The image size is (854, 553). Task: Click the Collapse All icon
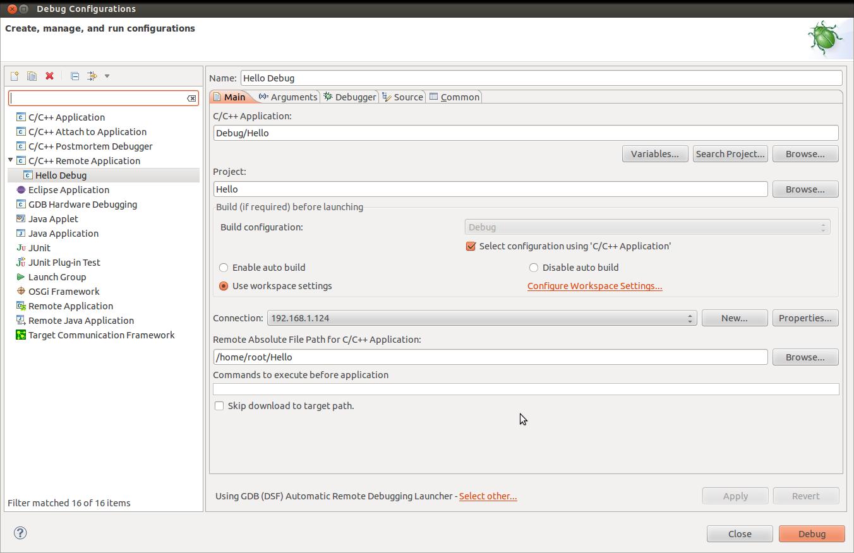[75, 76]
